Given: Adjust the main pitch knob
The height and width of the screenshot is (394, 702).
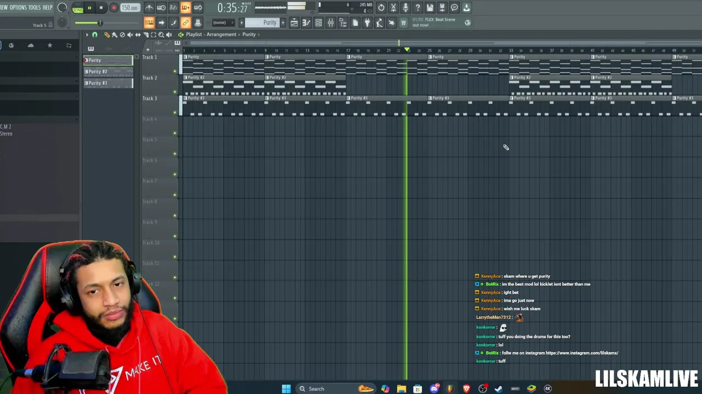Looking at the screenshot, I should pos(62,22).
